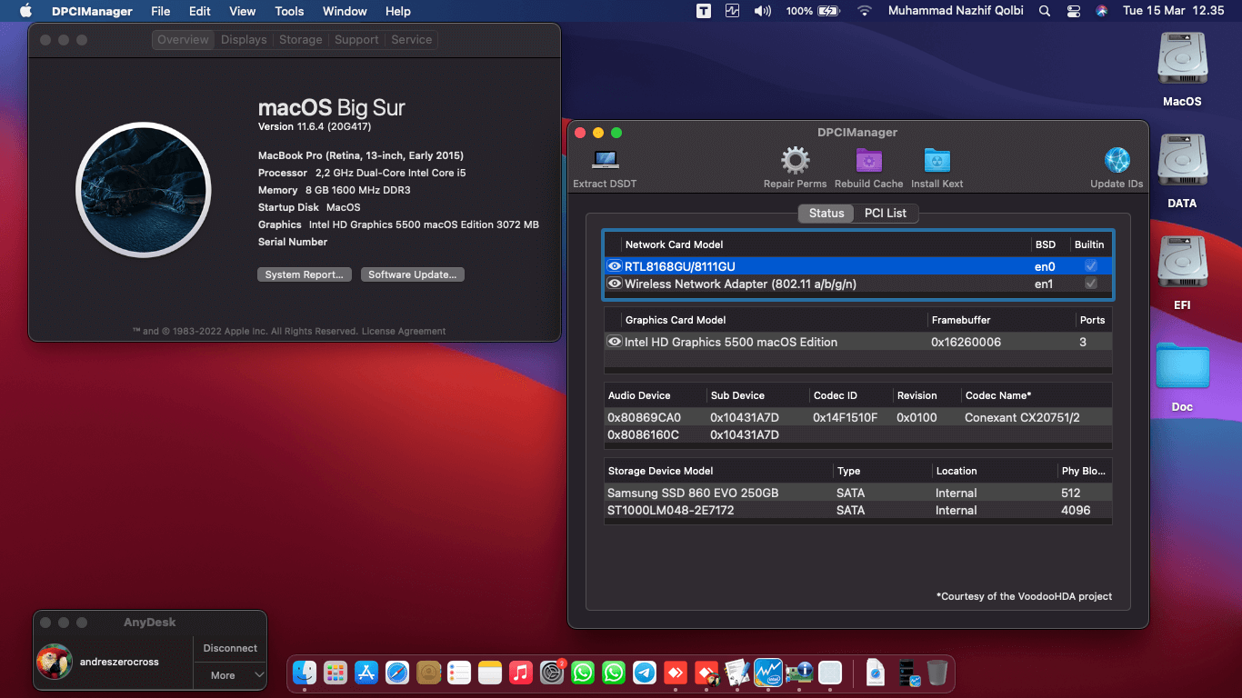The image size is (1242, 698).
Task: Toggle the eye icon for Intel HD Graphics
Action: 614,341
